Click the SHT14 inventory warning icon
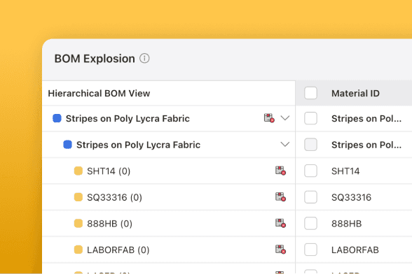Screen dimensions: 412x274 tap(280, 171)
